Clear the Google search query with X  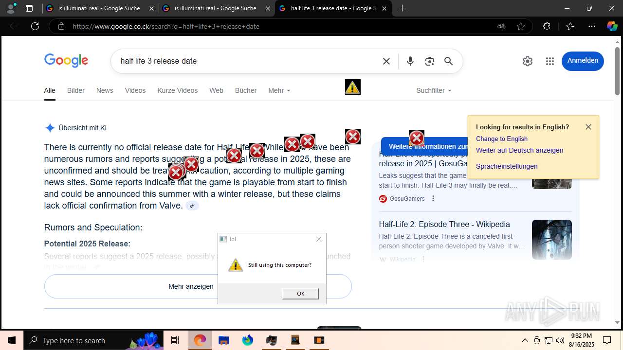(386, 61)
